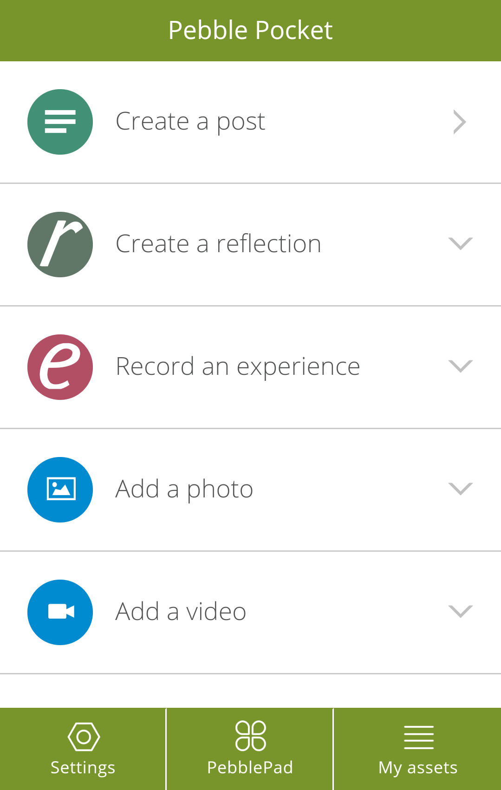Select the Create a post text
The image size is (501, 790).
click(190, 122)
